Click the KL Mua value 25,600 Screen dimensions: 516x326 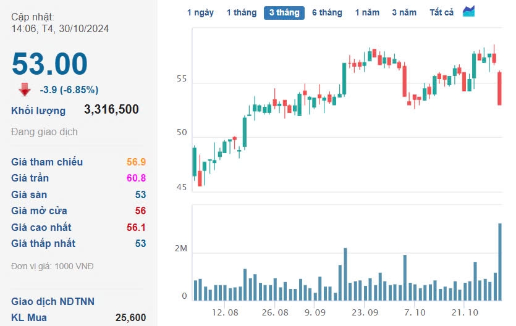130,318
